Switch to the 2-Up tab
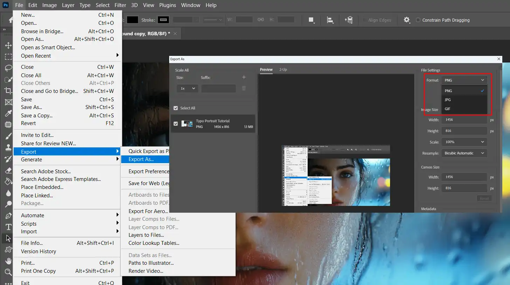The width and height of the screenshot is (510, 285). coord(283,70)
